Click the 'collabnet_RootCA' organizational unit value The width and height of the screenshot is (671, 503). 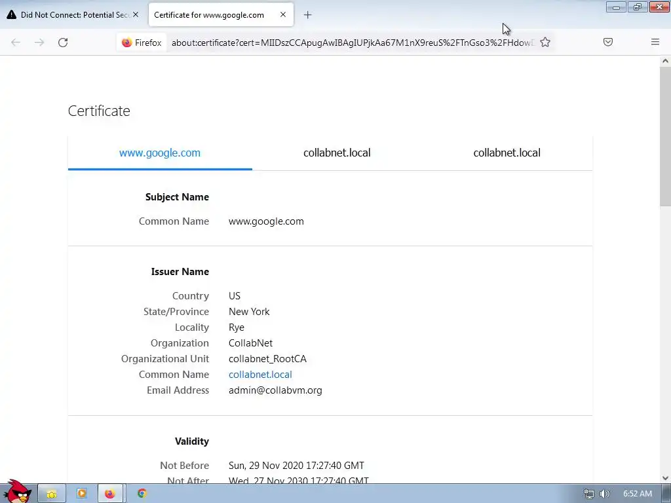click(267, 359)
